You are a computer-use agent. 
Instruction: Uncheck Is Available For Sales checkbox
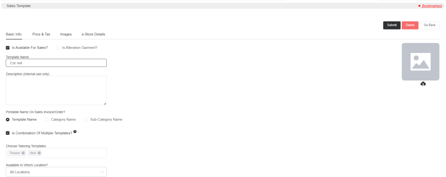[x=8, y=48]
